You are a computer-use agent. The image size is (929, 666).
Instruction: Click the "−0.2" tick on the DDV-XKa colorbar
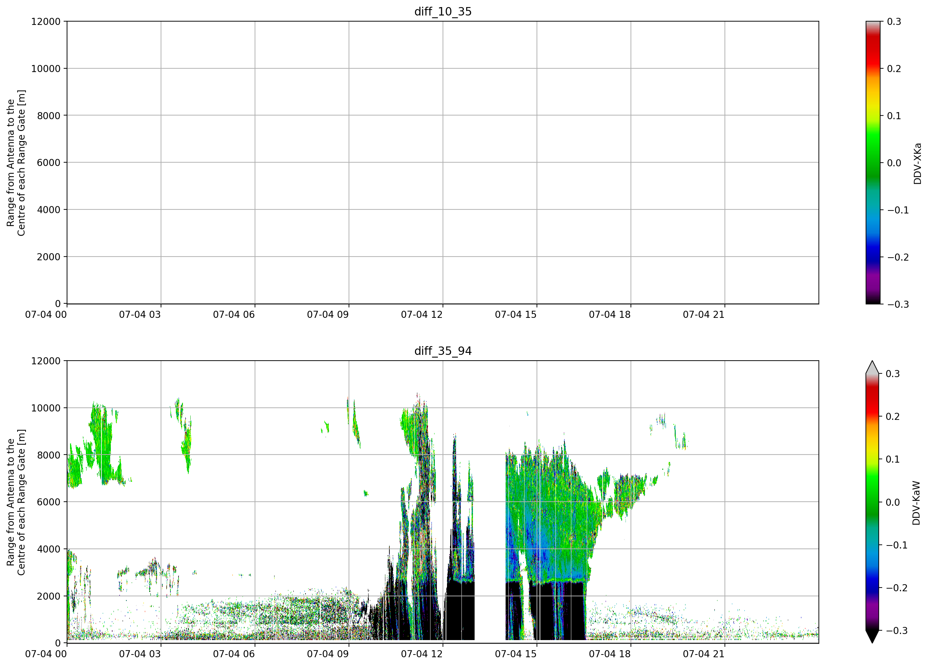(x=898, y=257)
